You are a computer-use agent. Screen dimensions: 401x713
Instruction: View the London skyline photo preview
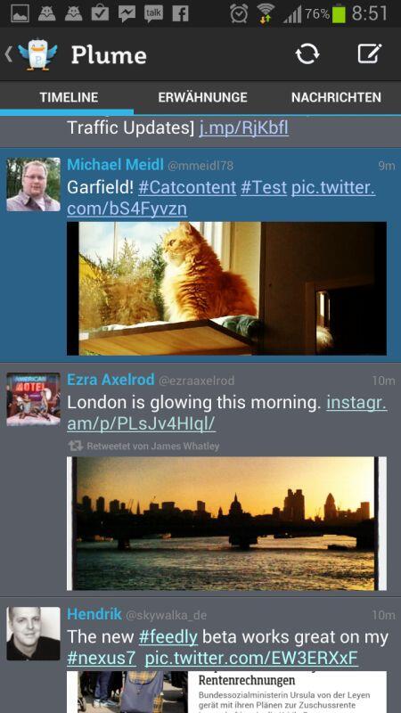point(227,523)
